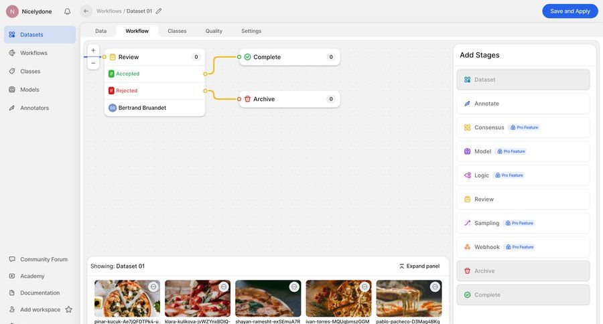Toggle the selection circle on the last pizza image
The height and width of the screenshot is (324, 603).
(x=435, y=287)
